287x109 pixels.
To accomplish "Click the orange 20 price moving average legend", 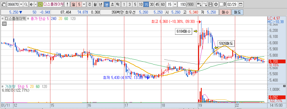I will click(61, 19).
